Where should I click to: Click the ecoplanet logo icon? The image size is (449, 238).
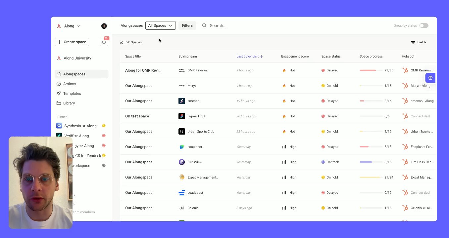181,147
